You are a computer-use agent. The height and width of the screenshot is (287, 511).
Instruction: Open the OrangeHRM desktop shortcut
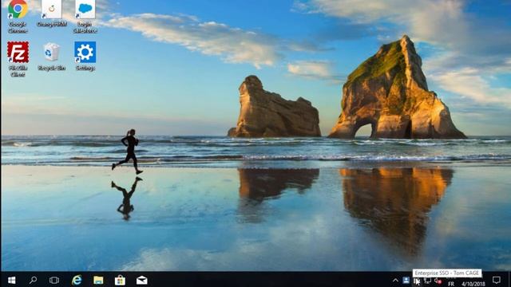tap(51, 14)
